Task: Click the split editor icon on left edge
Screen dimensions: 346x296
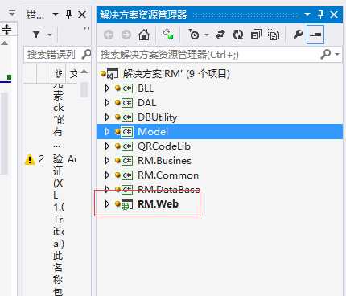Action: click(x=6, y=29)
